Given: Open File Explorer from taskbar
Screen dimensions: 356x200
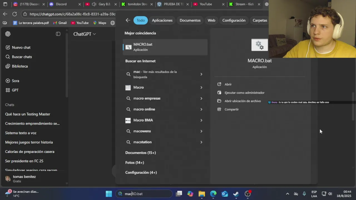Looking at the screenshot, I should tap(202, 194).
